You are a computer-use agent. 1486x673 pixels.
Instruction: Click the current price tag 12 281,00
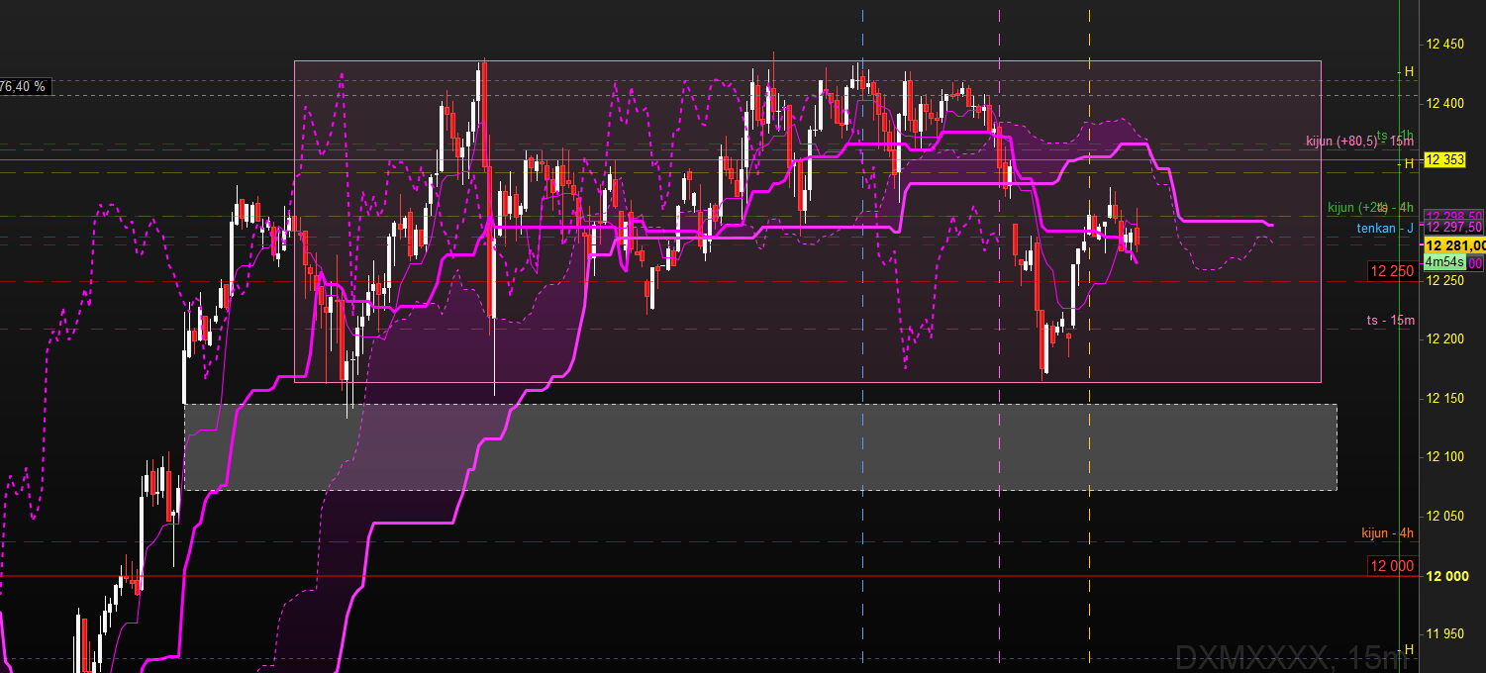pyautogui.click(x=1454, y=245)
